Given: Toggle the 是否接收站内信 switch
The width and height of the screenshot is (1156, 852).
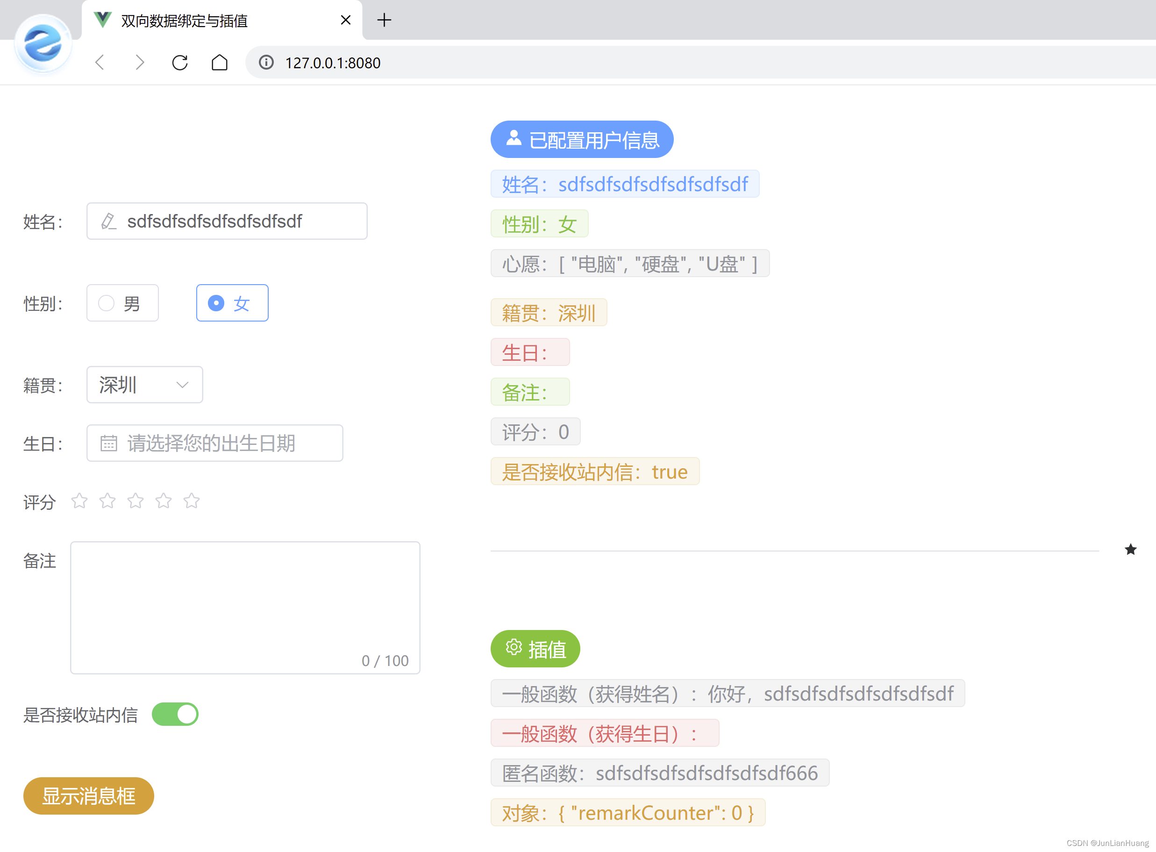Looking at the screenshot, I should click(175, 714).
